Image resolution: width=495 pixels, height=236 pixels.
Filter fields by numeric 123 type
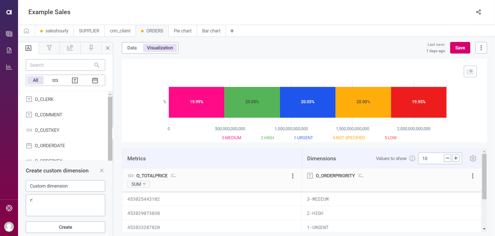pyautogui.click(x=55, y=81)
